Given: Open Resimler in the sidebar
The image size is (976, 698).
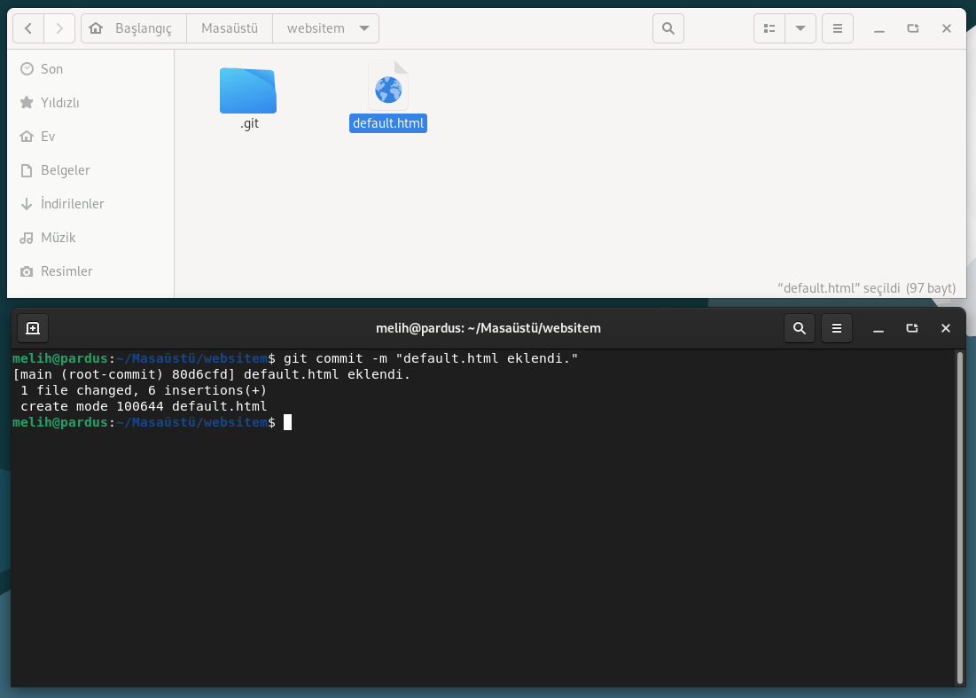Looking at the screenshot, I should point(90,271).
